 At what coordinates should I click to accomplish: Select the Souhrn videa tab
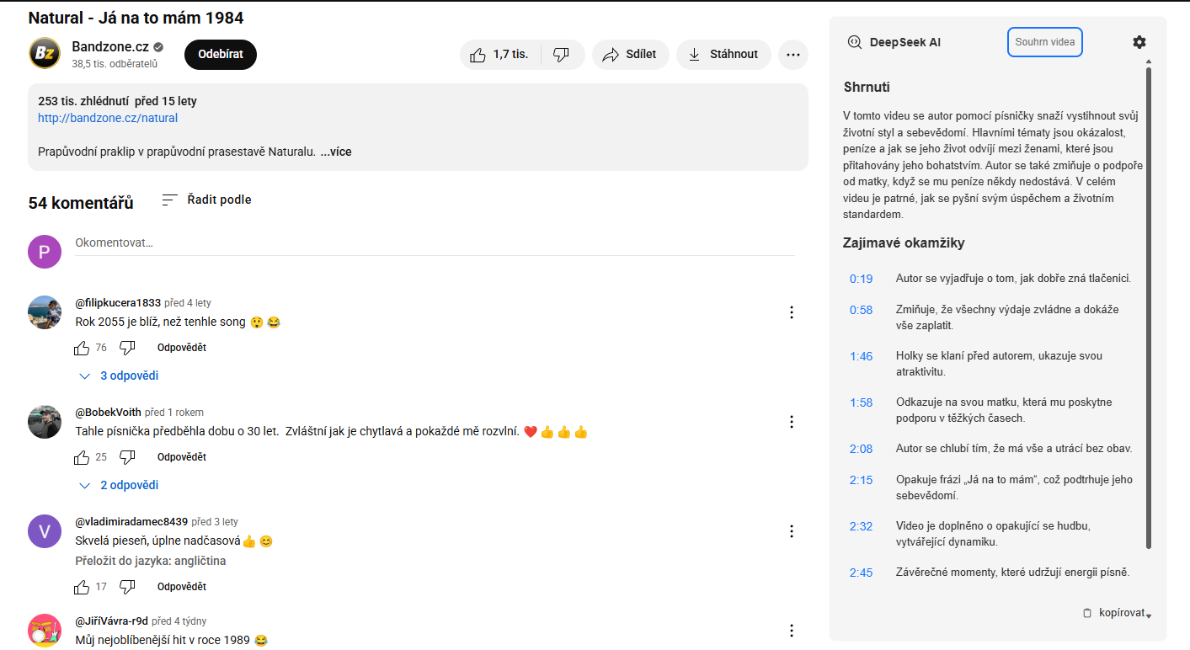click(x=1045, y=42)
